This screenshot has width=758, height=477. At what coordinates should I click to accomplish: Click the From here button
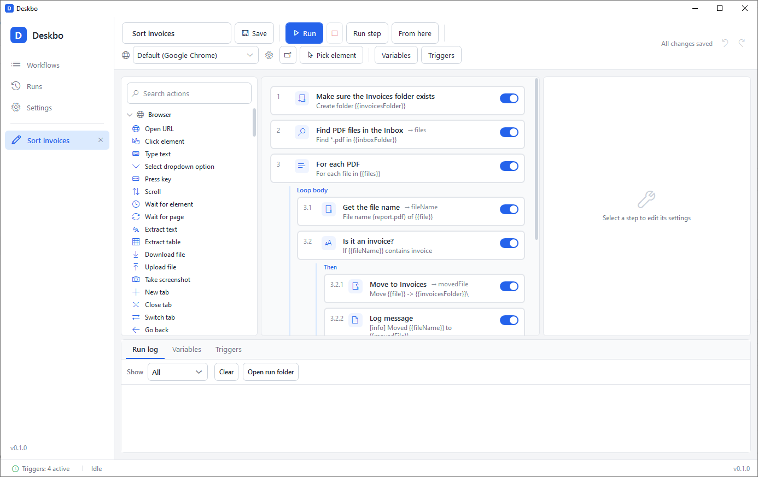(x=415, y=33)
